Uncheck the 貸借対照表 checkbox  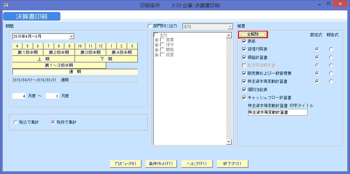[x=244, y=49]
